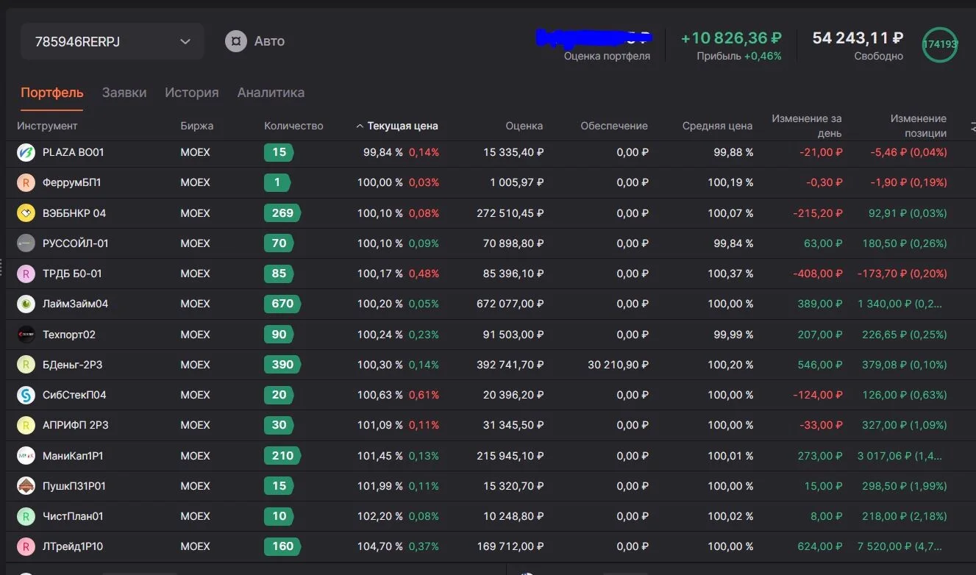
Task: Click the profit value +10 826,36 ₽
Action: (x=731, y=38)
